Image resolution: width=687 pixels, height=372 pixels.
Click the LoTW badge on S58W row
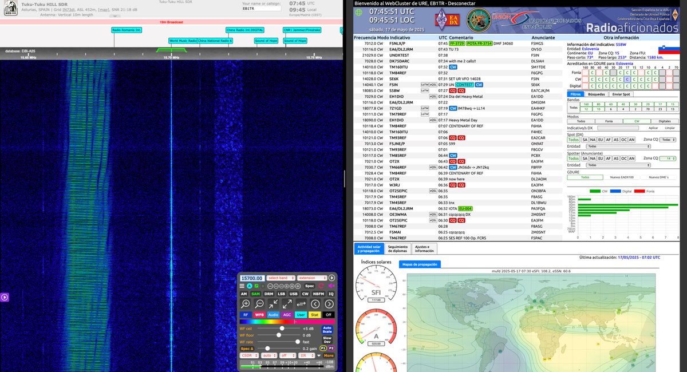point(424,90)
